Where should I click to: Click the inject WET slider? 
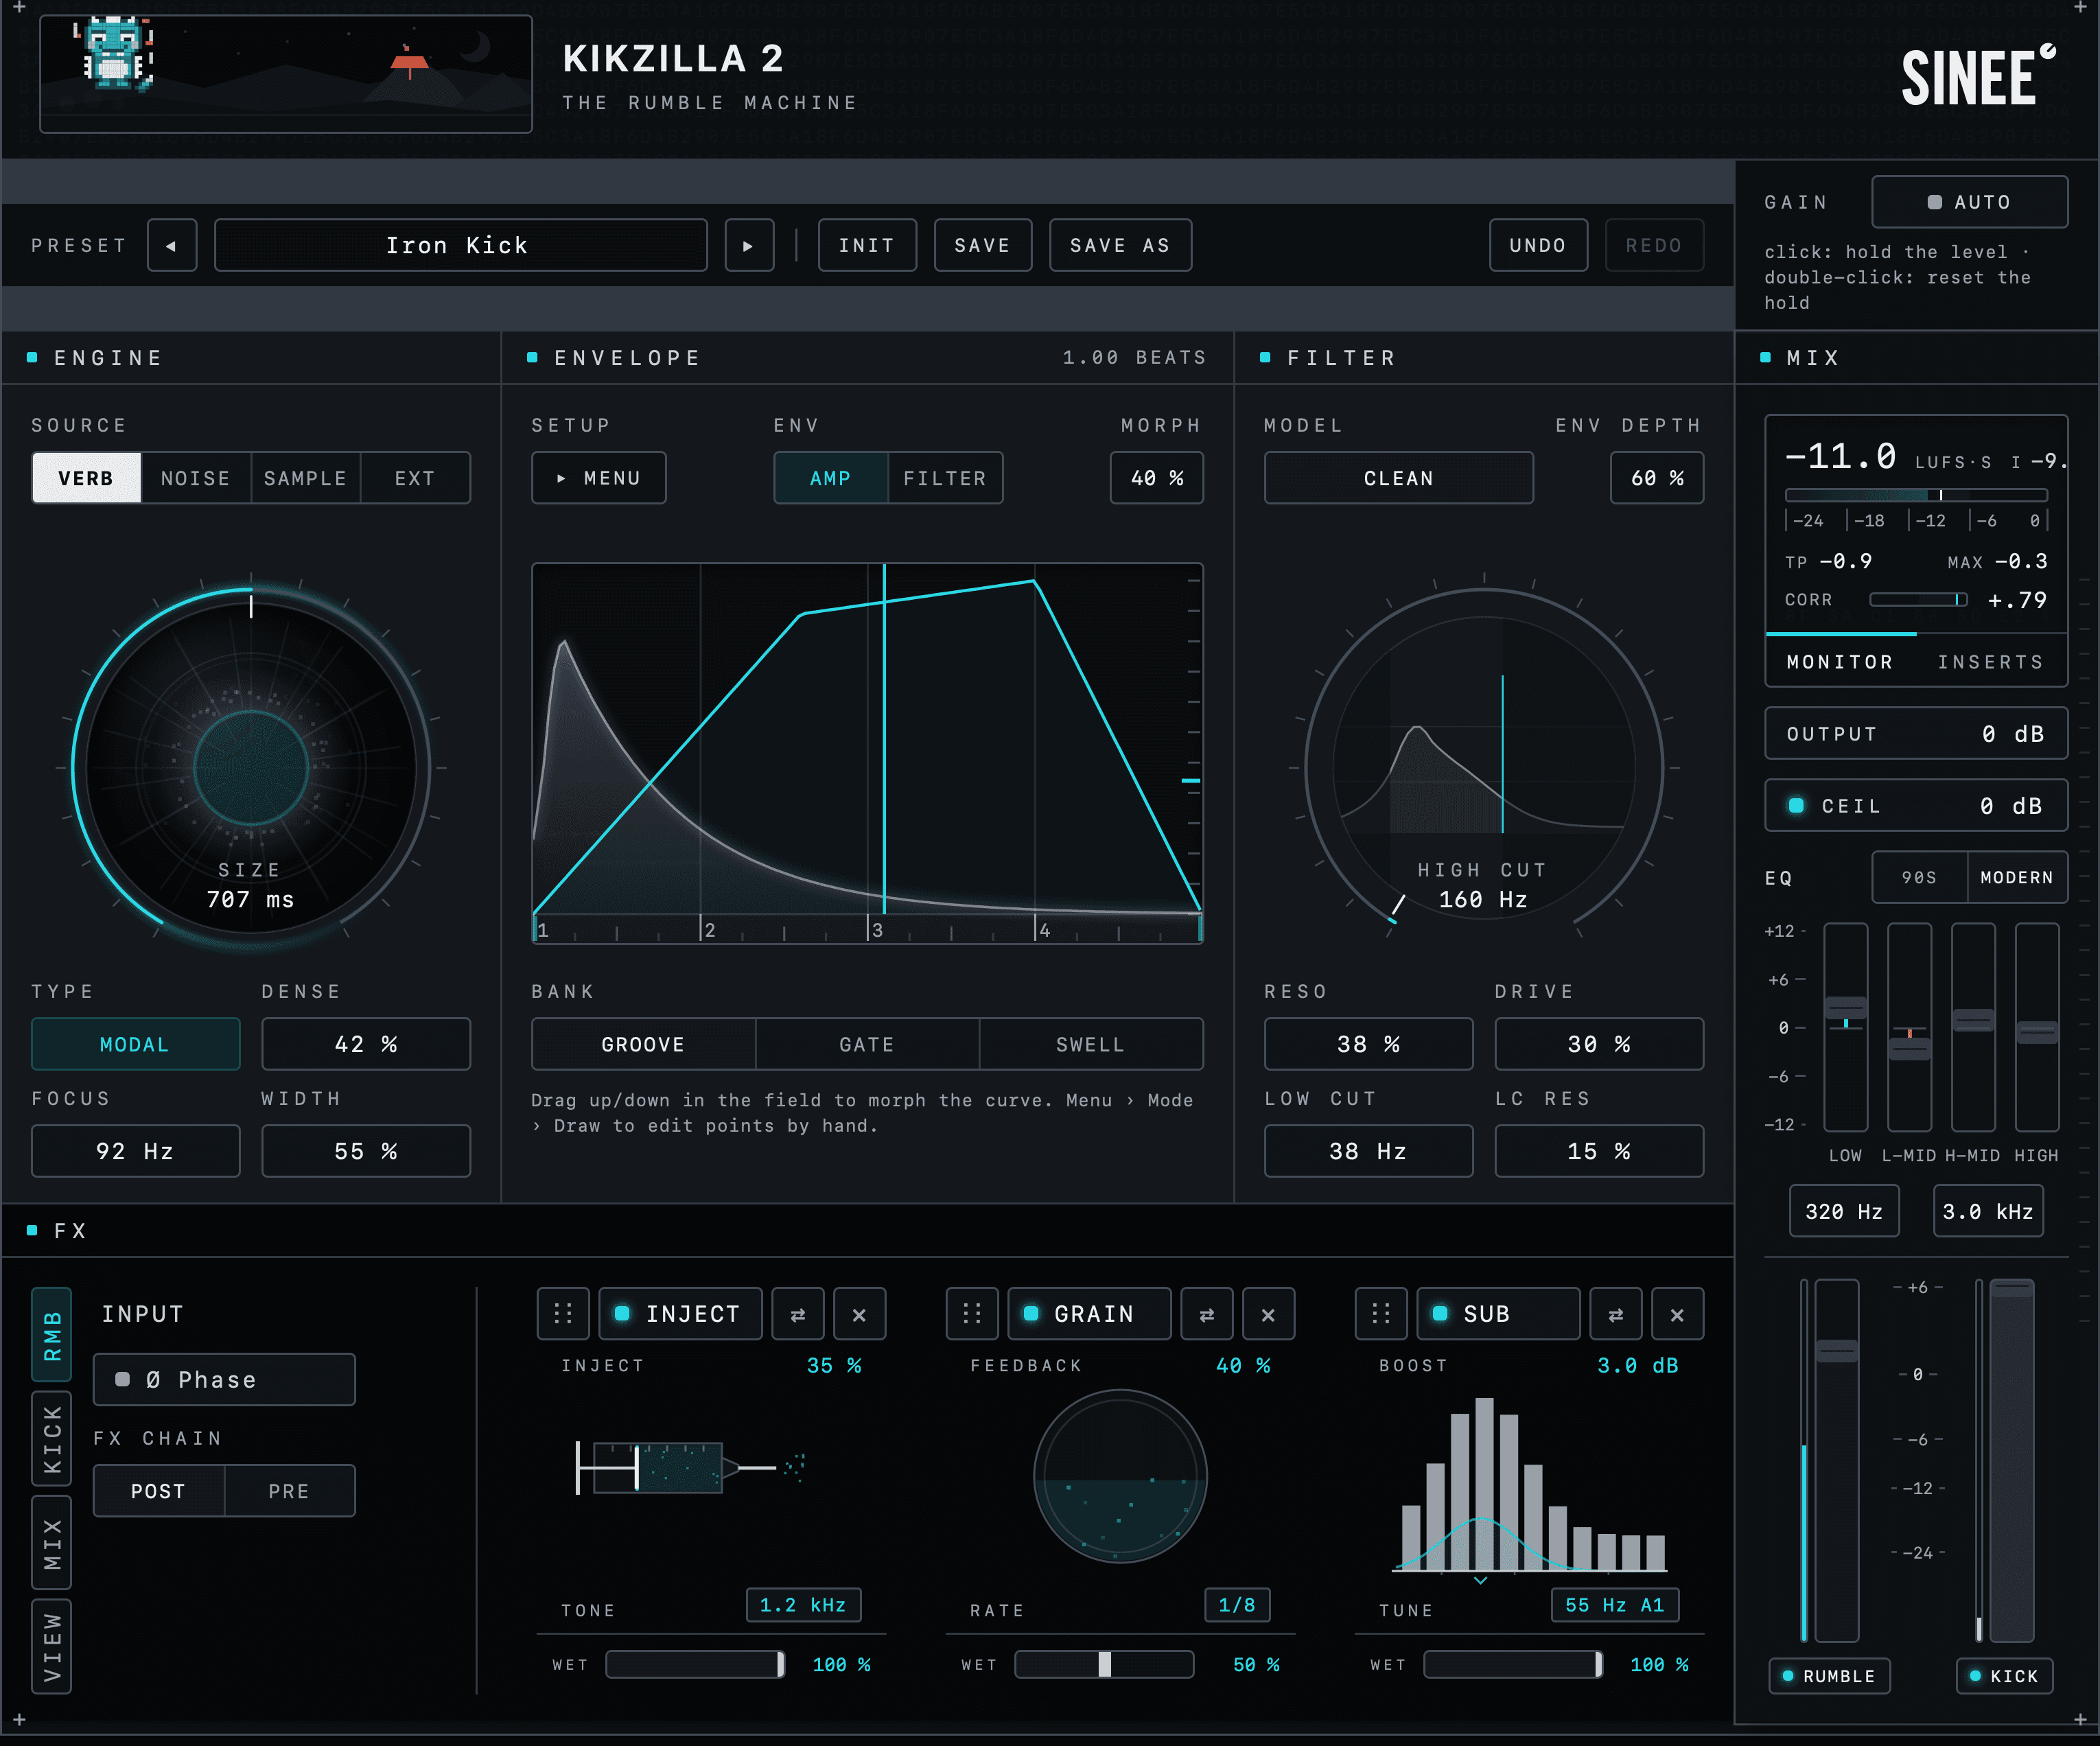point(695,1664)
